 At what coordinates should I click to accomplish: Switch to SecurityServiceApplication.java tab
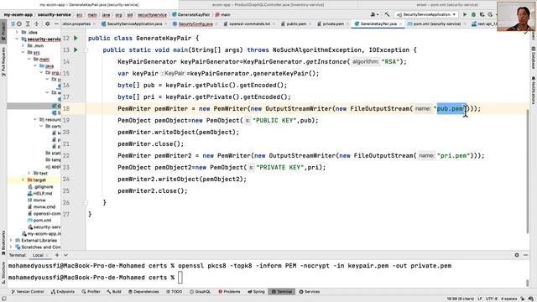[134, 24]
